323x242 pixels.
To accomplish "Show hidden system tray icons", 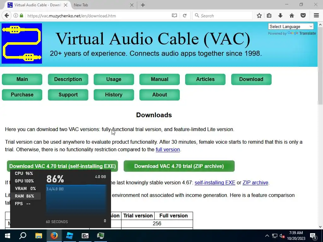I will (267, 236).
